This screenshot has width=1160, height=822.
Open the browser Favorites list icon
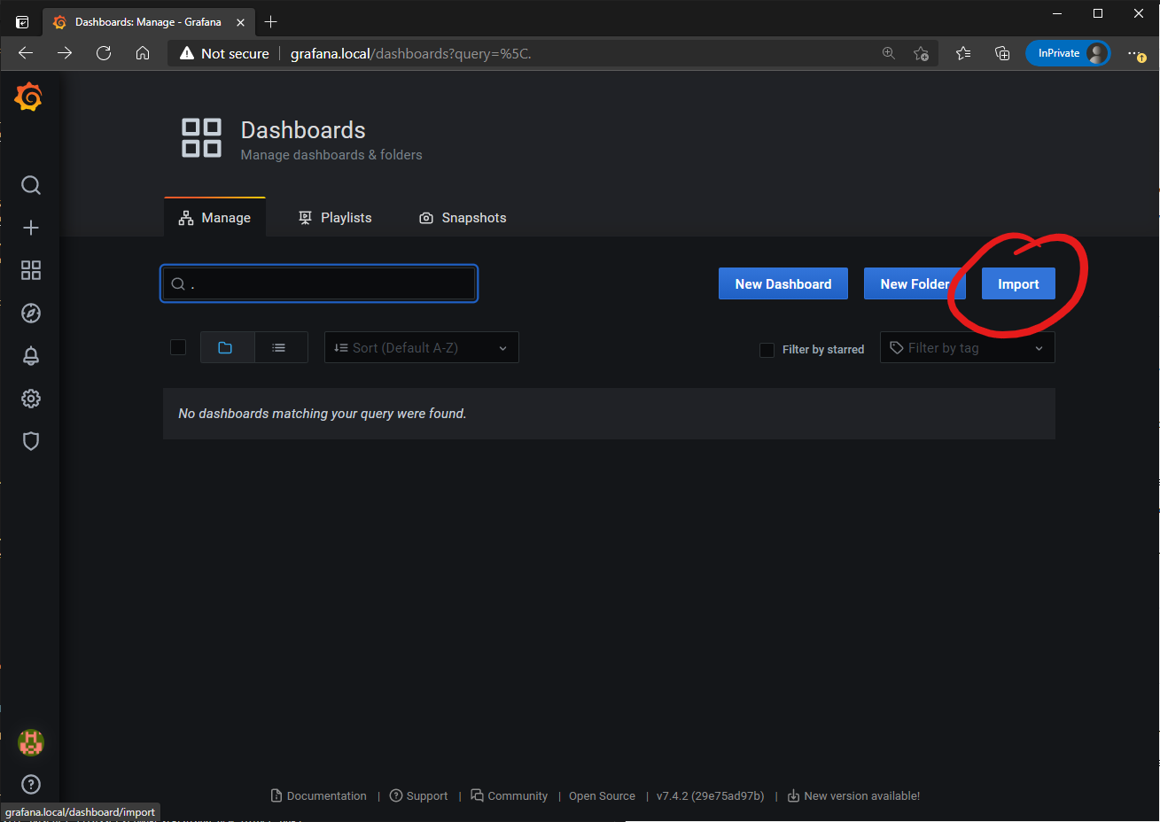[963, 53]
